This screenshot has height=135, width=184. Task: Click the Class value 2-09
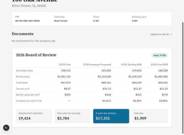pos(96,21)
